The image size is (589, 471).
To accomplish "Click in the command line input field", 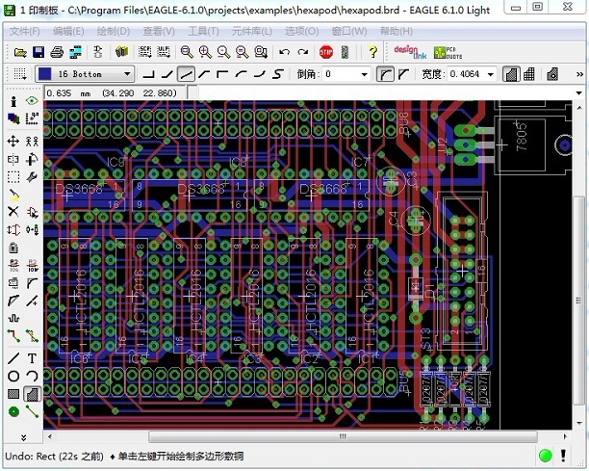I will tap(385, 92).
